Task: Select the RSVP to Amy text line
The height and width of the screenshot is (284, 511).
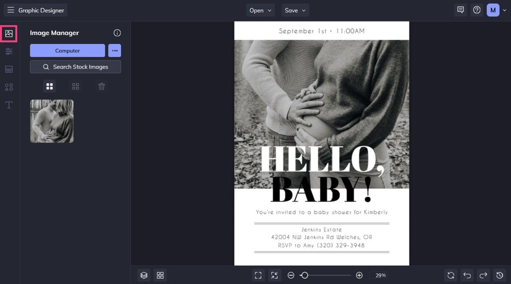Action: (x=322, y=245)
